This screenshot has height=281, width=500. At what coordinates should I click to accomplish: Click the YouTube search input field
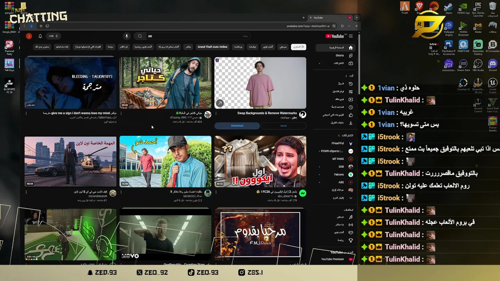coord(199,36)
